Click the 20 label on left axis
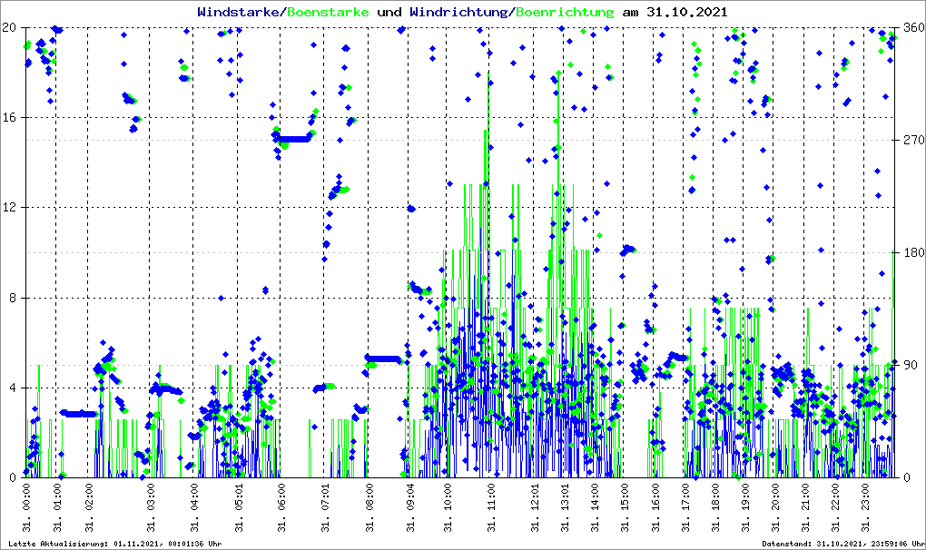This screenshot has height=550, width=926. (x=11, y=27)
